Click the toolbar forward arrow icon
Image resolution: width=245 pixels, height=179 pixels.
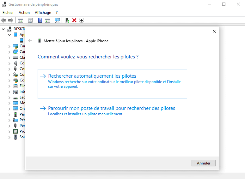[x=11, y=20]
